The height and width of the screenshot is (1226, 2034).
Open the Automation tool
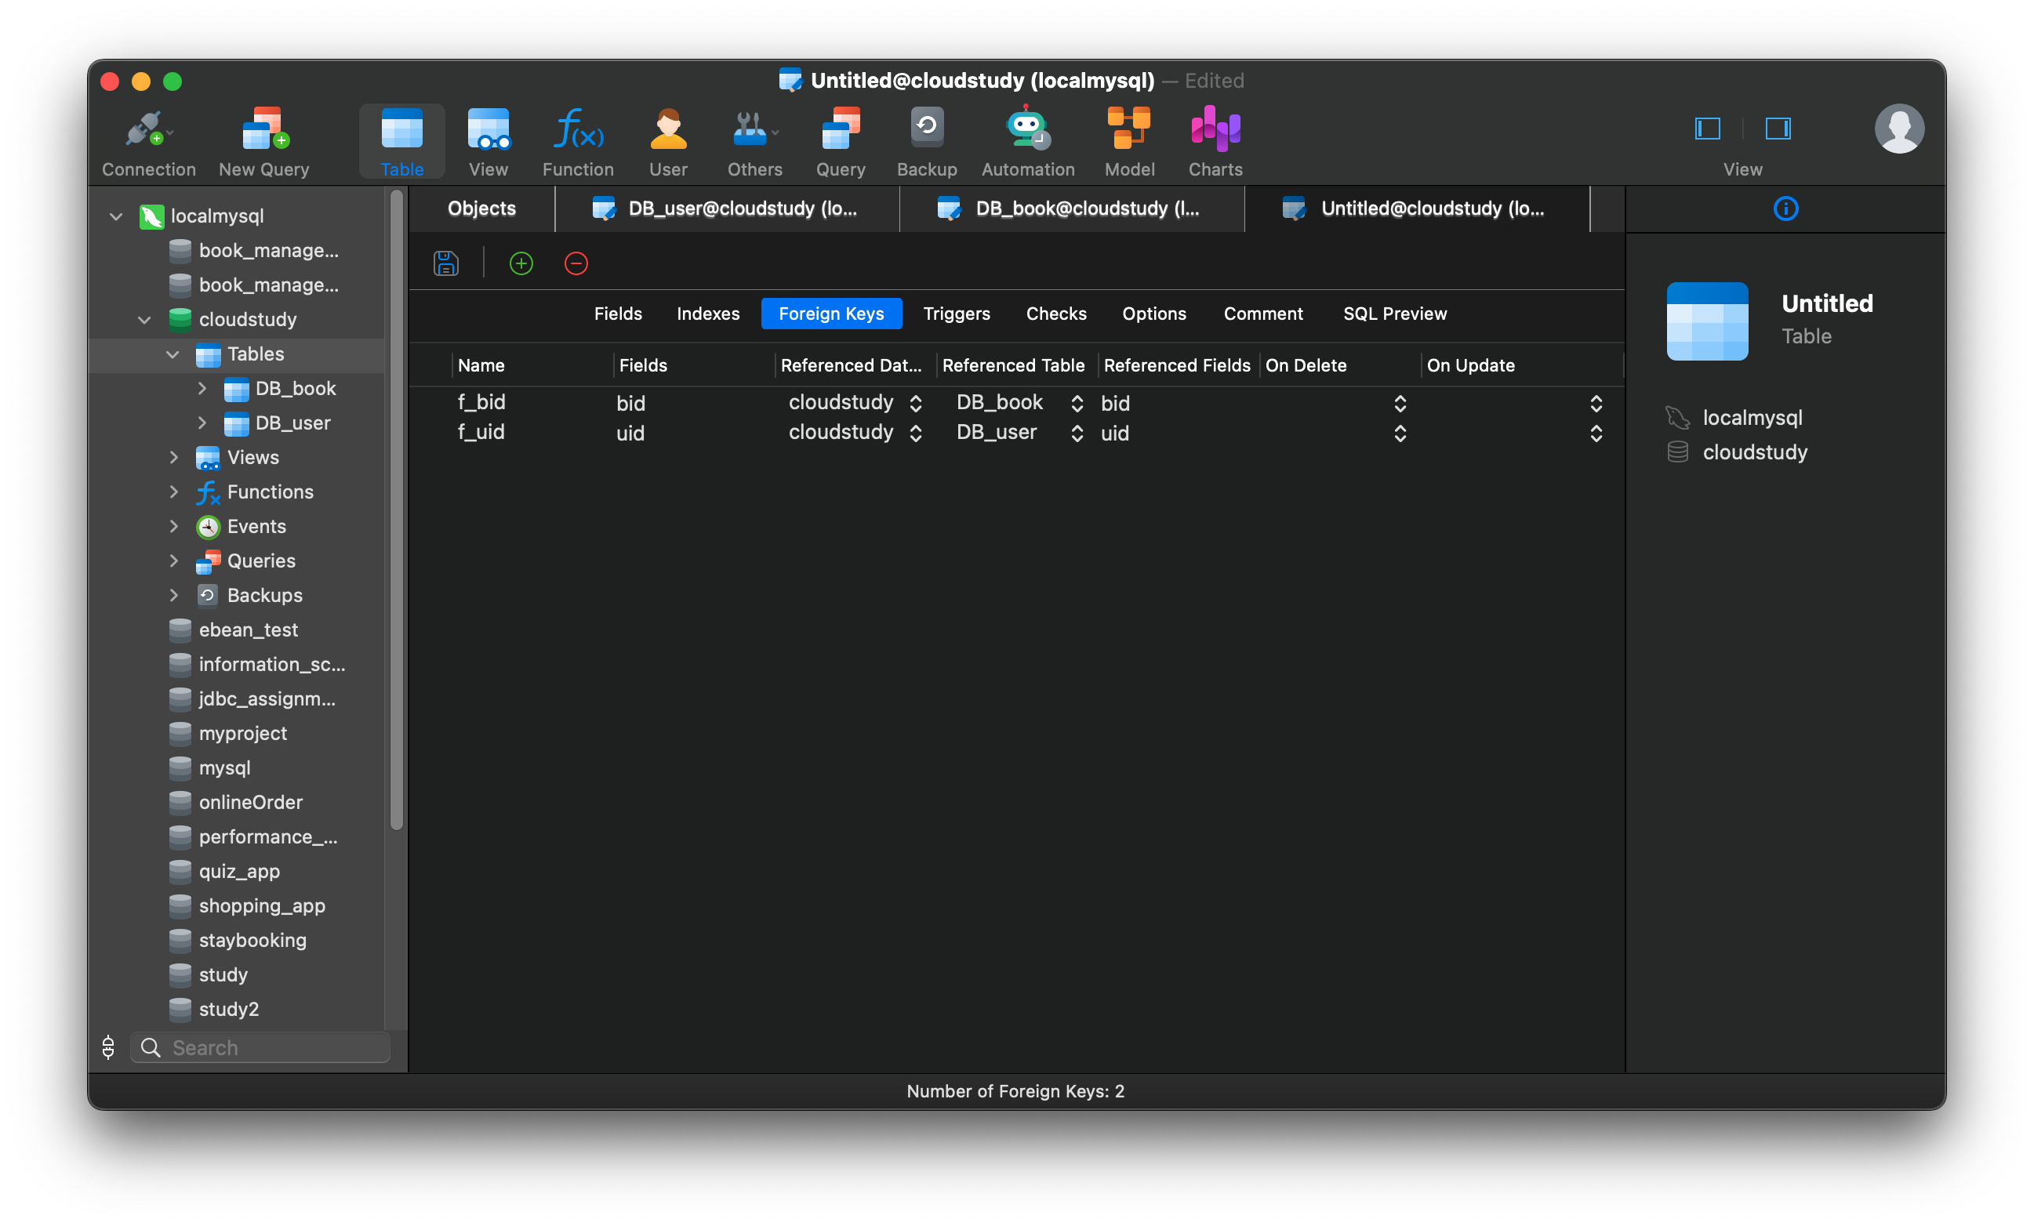[x=1027, y=140]
